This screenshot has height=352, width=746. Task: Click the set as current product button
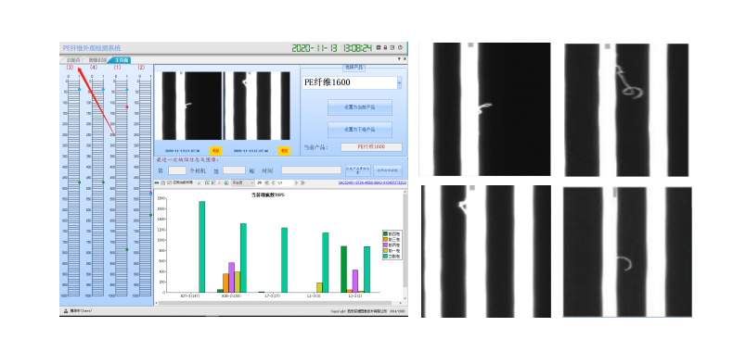click(x=360, y=107)
